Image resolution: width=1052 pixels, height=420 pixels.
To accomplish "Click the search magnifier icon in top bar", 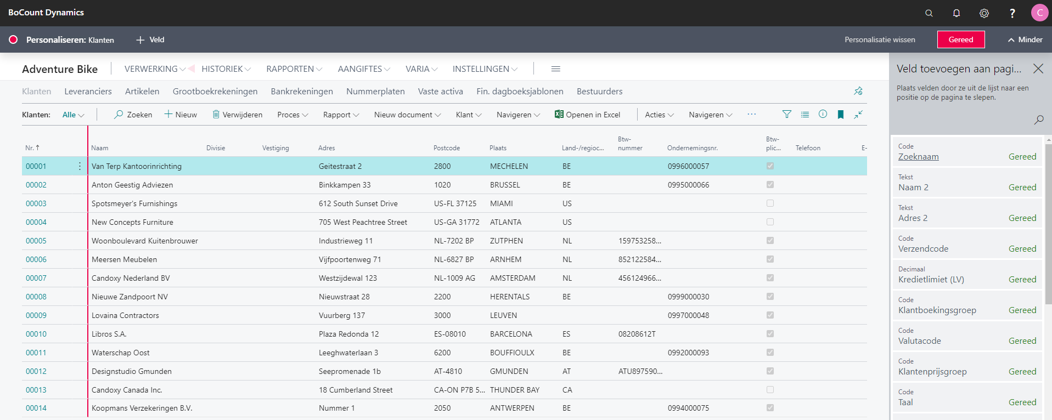I will [x=929, y=13].
